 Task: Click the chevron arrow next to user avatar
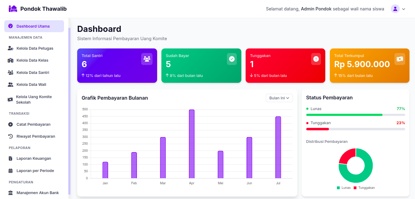click(x=403, y=9)
